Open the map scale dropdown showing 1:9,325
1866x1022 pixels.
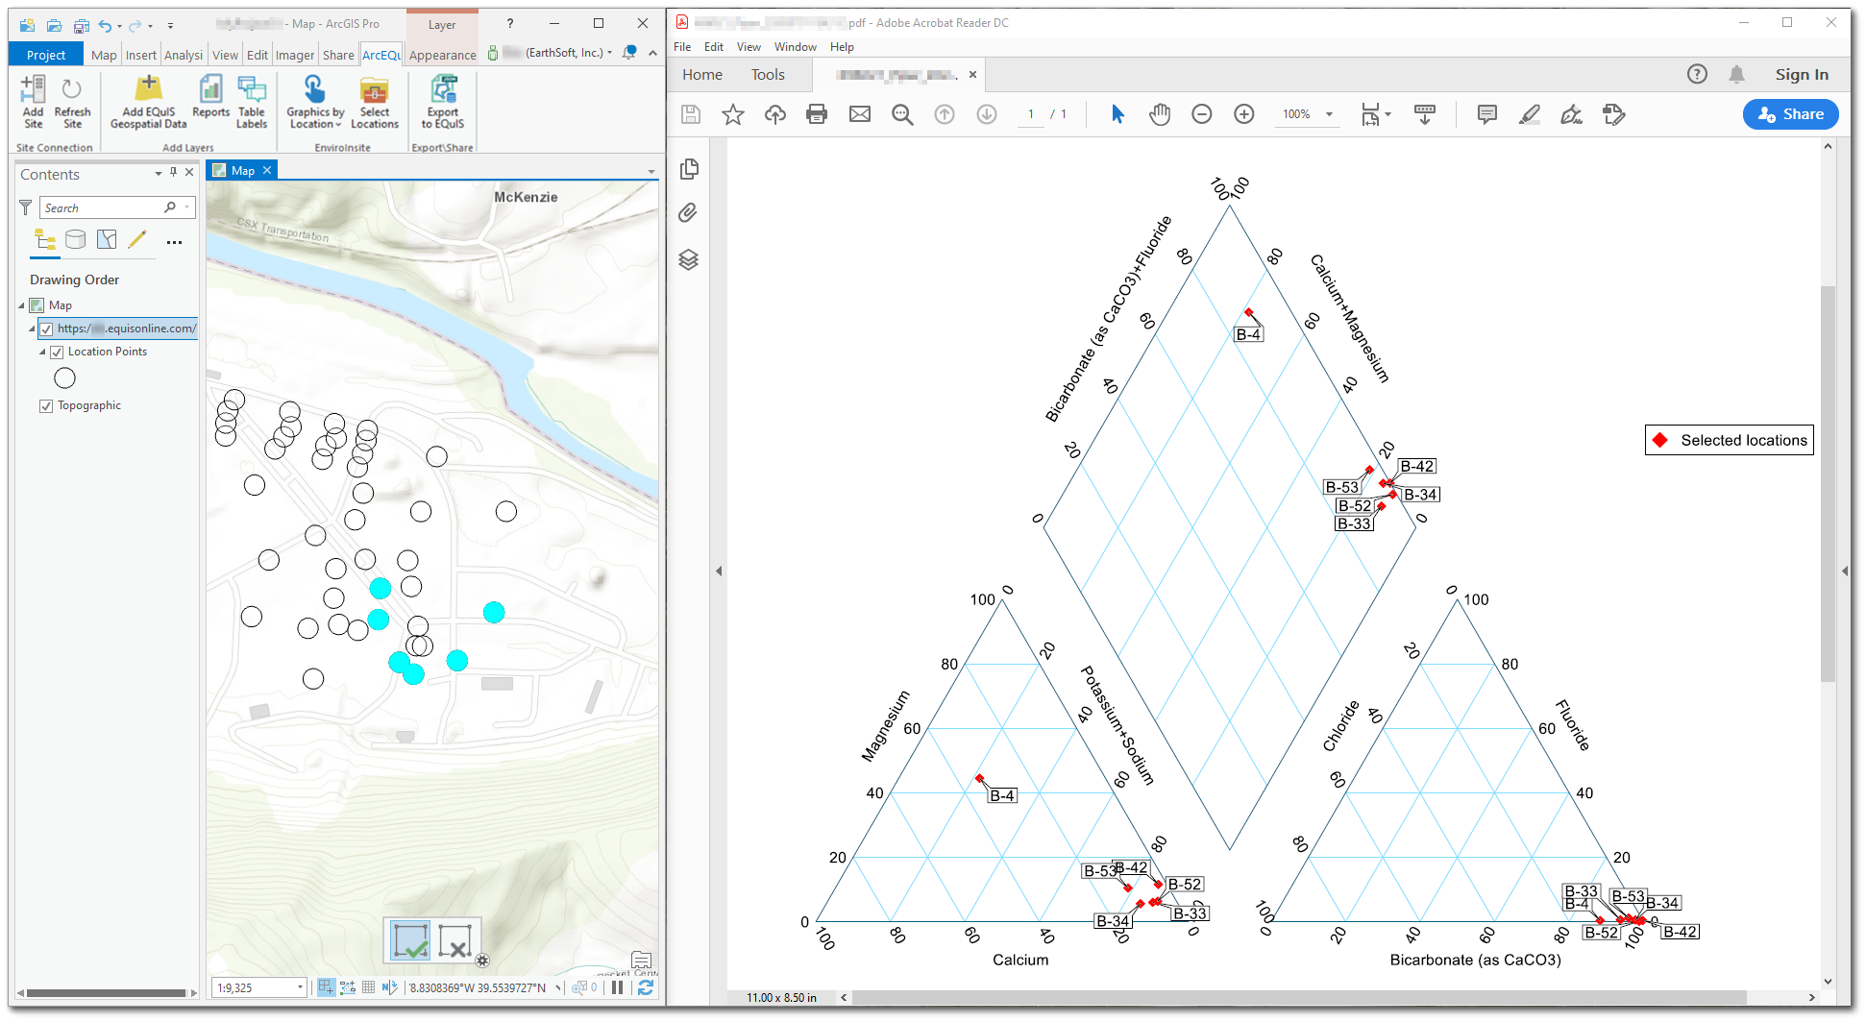pos(299,986)
